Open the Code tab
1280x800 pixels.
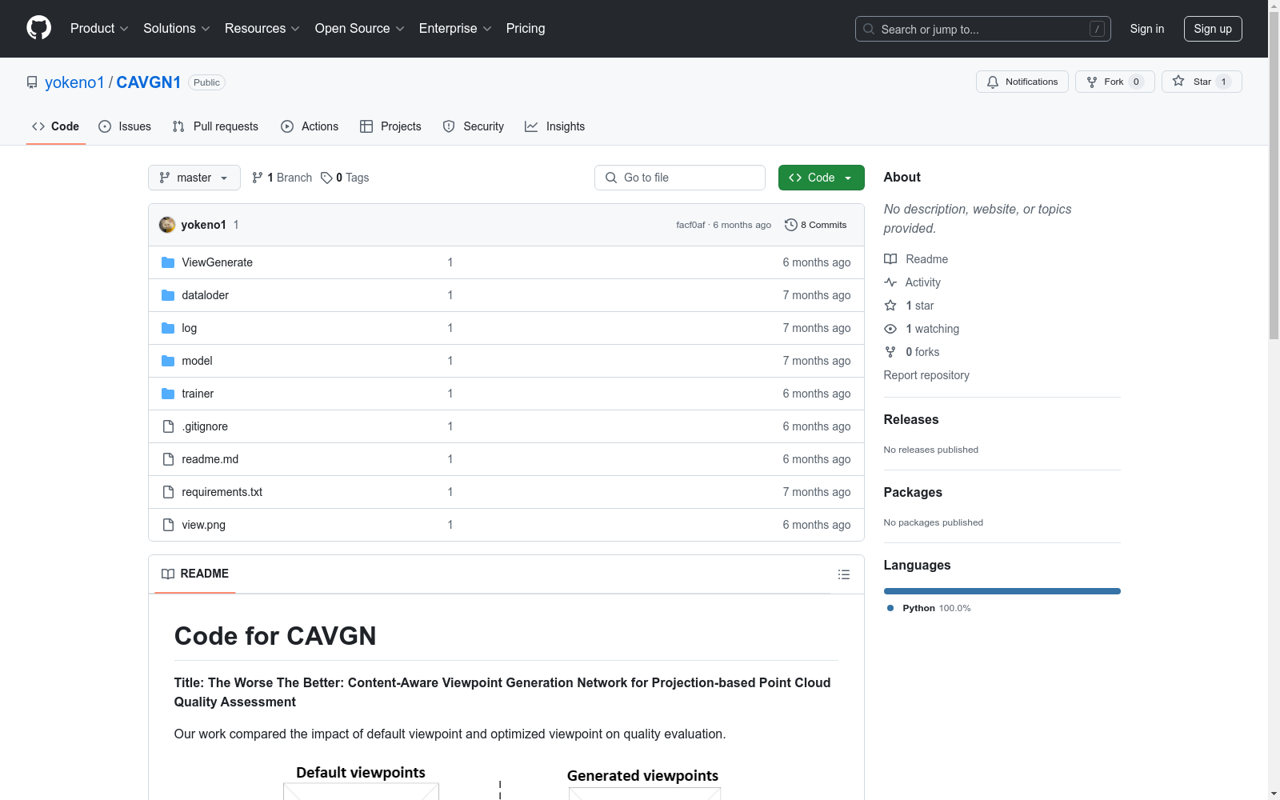(56, 126)
